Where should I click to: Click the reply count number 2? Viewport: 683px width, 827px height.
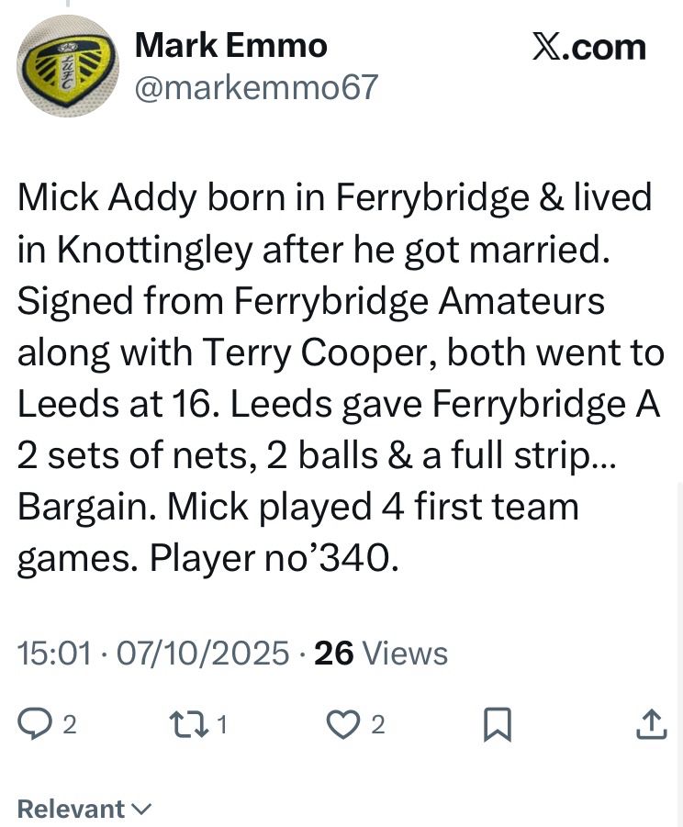[69, 725]
